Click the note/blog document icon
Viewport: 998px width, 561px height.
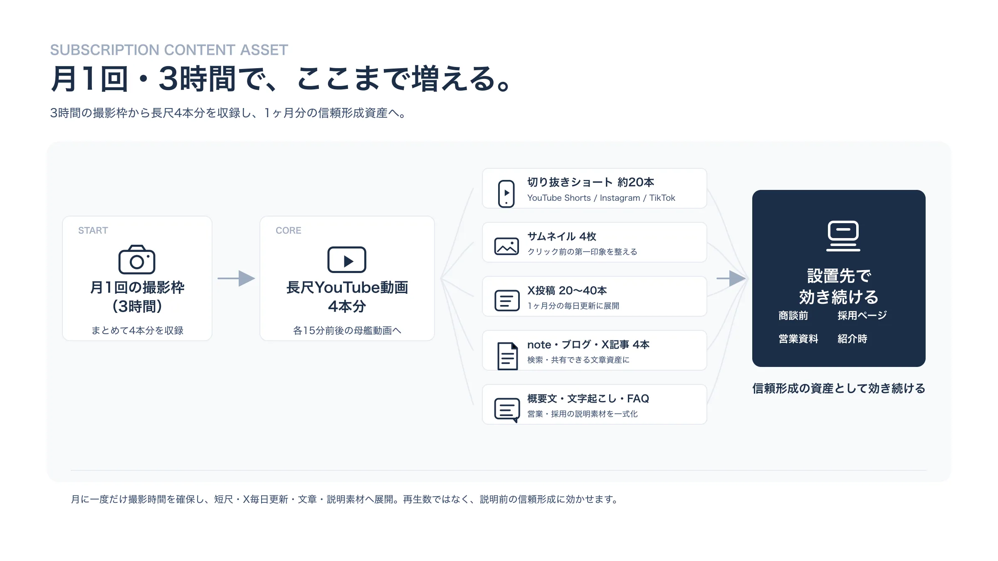coord(507,356)
